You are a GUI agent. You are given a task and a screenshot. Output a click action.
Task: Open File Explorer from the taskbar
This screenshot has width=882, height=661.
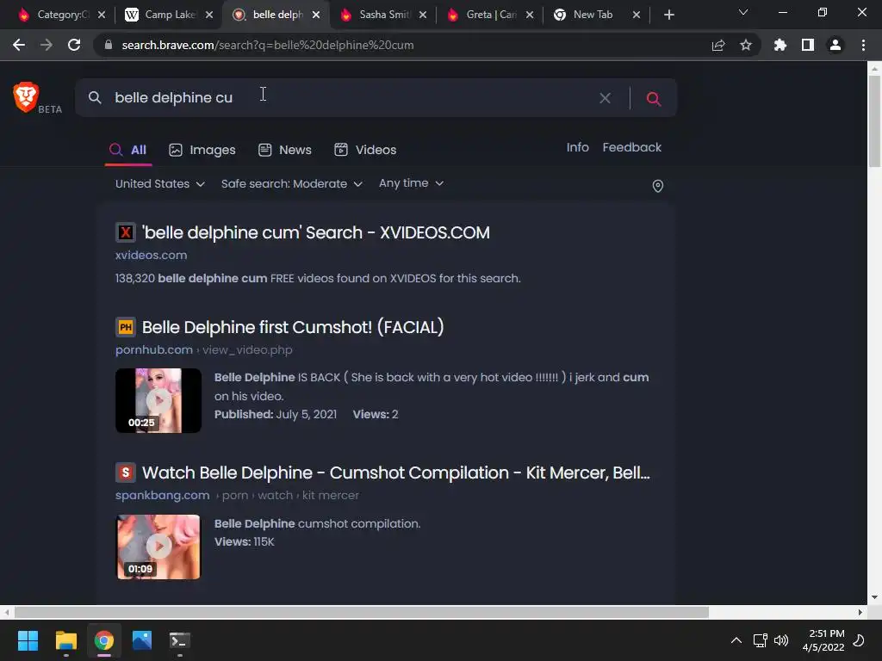click(x=65, y=640)
